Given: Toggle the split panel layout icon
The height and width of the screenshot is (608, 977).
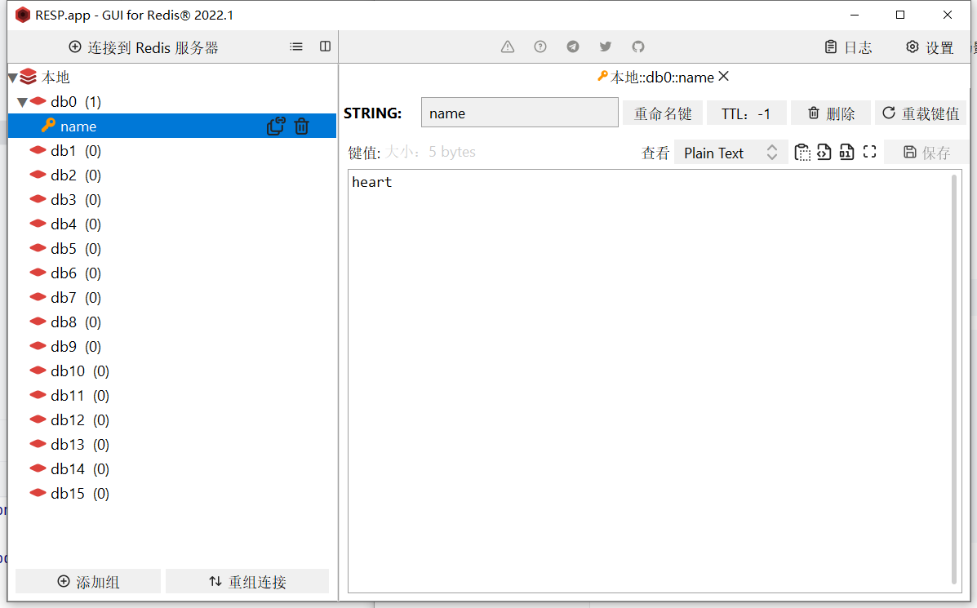Looking at the screenshot, I should click(325, 47).
